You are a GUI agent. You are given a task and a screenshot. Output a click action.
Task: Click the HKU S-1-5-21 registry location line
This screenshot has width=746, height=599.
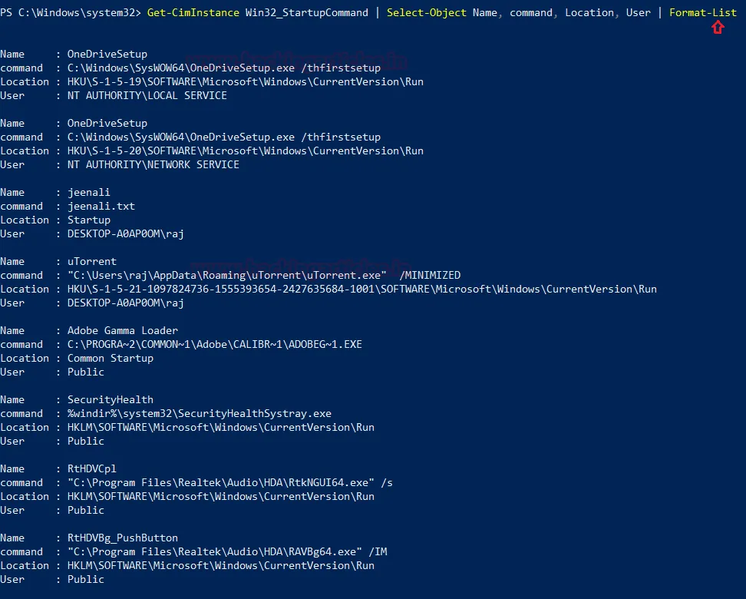pos(361,289)
